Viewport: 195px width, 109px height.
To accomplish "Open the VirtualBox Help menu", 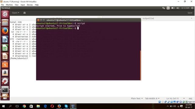I will point(37,5).
